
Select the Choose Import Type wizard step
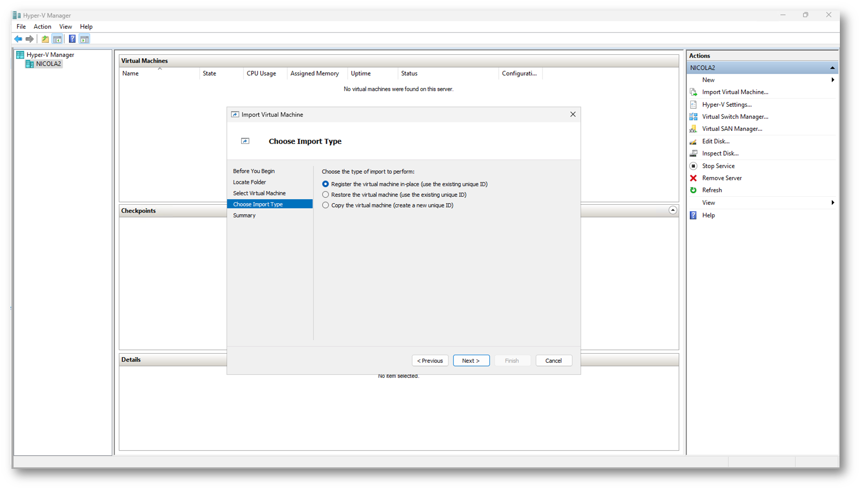(270, 204)
